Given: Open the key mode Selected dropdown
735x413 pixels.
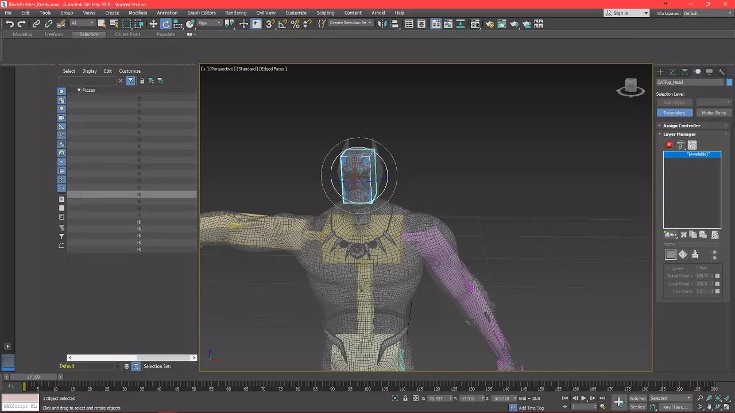Looking at the screenshot, I should coord(671,398).
